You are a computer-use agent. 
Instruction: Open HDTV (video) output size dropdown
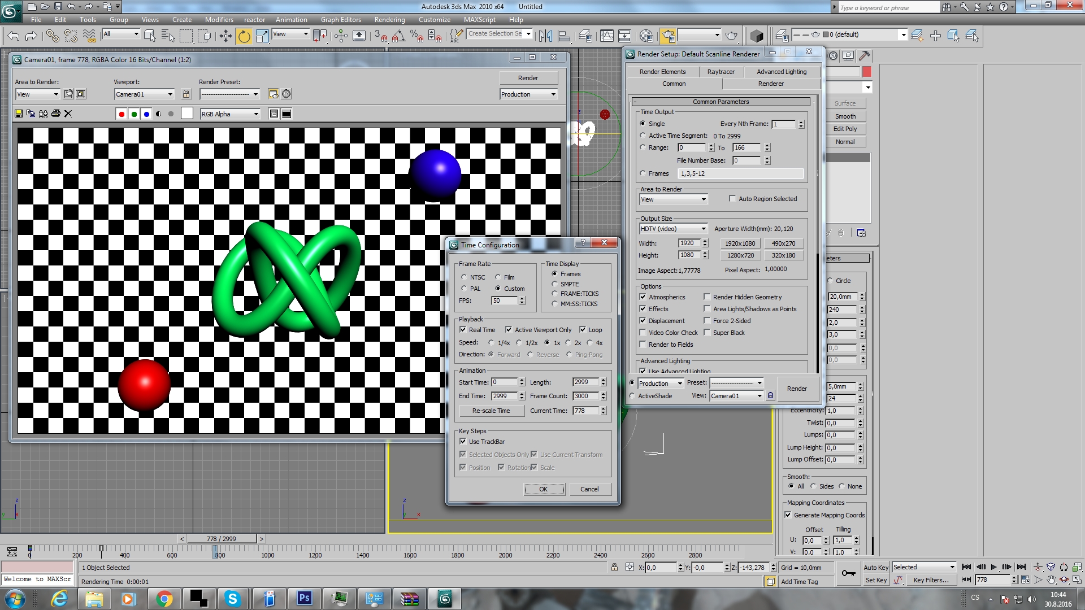click(x=673, y=229)
